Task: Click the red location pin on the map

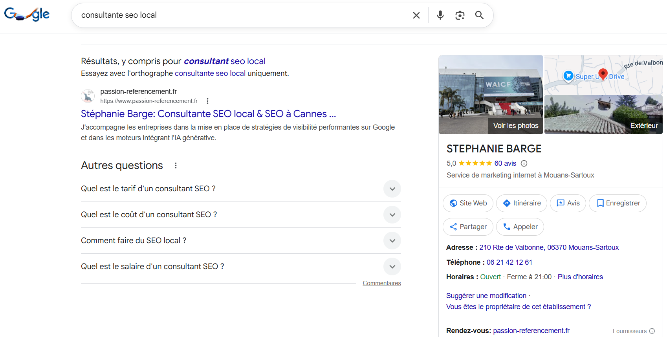Action: point(603,74)
